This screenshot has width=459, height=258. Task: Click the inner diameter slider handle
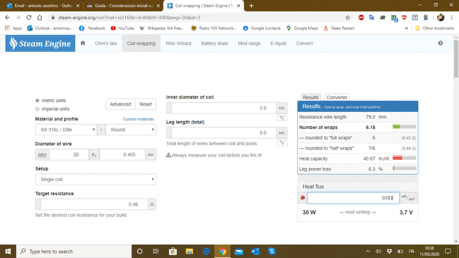point(169,108)
